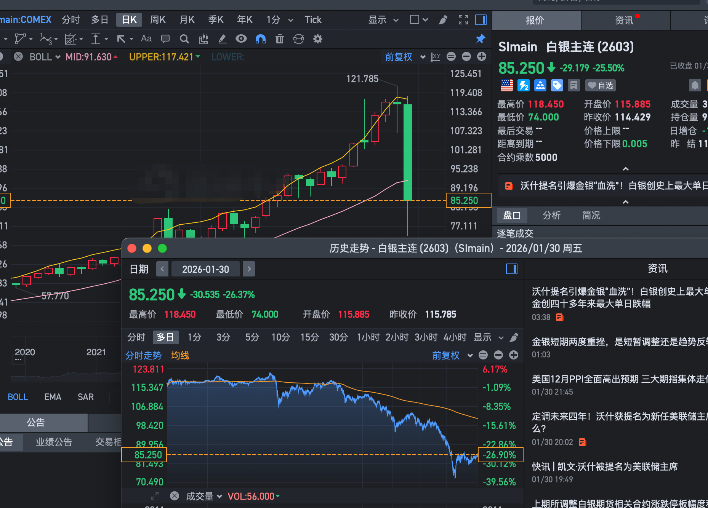Click the date field 2026-01-30
Screen dimensions: 708x508
[206, 269]
